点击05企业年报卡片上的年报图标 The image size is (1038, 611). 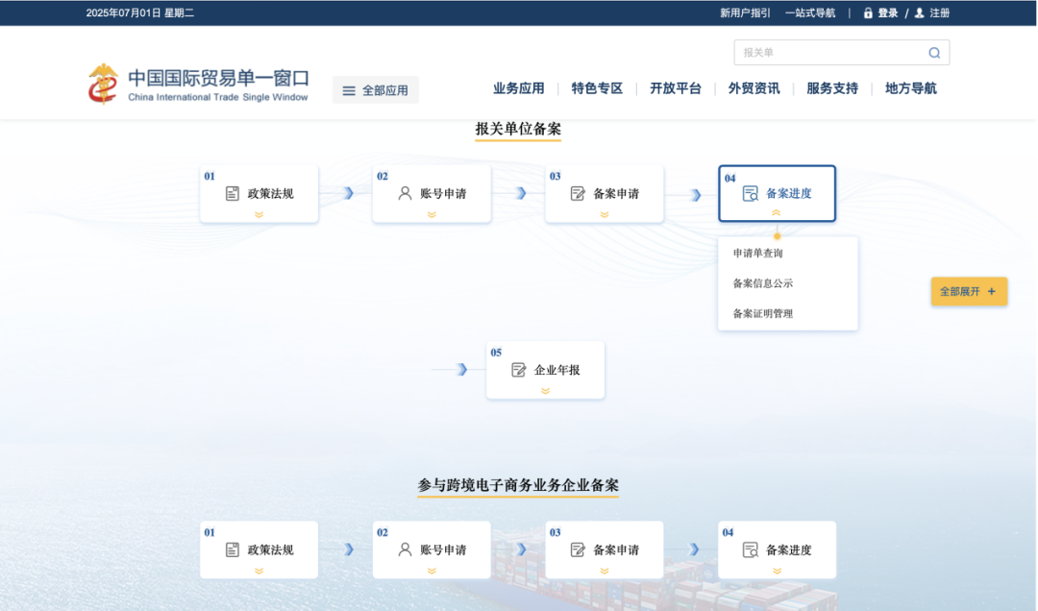click(517, 368)
